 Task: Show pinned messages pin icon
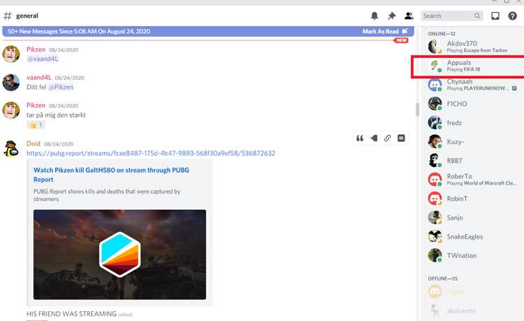pos(392,15)
